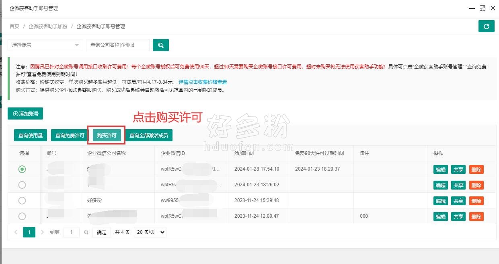499x264 pixels.
Task: Edit the row added 2024-01-28 17:54:10
Action: tap(441, 169)
